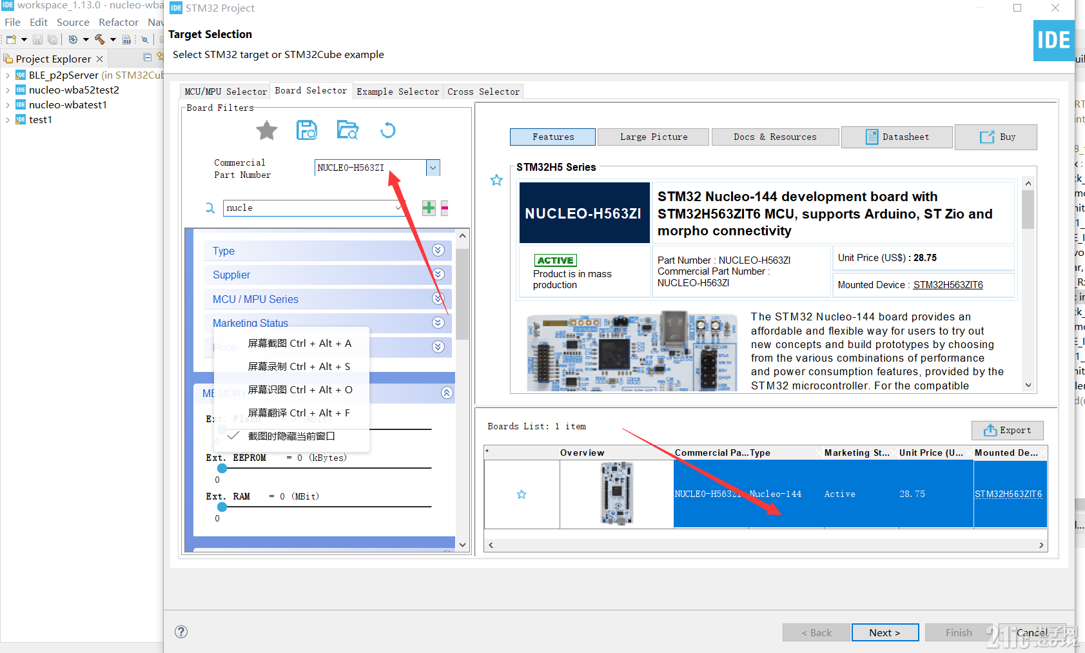Click the load saved search folder icon

click(347, 130)
